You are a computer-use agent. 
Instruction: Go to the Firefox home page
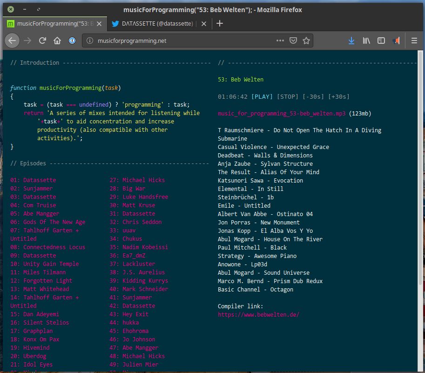click(x=57, y=41)
